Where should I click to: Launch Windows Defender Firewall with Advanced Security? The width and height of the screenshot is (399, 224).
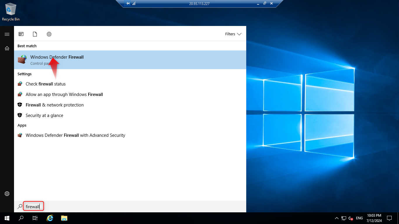pyautogui.click(x=75, y=135)
